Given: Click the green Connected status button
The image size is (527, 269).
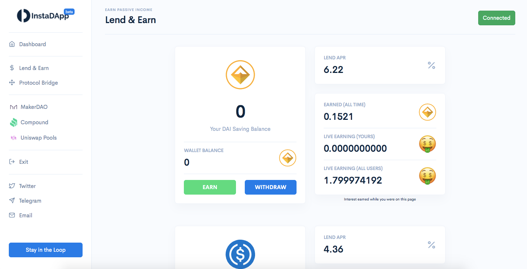Looking at the screenshot, I should [496, 18].
